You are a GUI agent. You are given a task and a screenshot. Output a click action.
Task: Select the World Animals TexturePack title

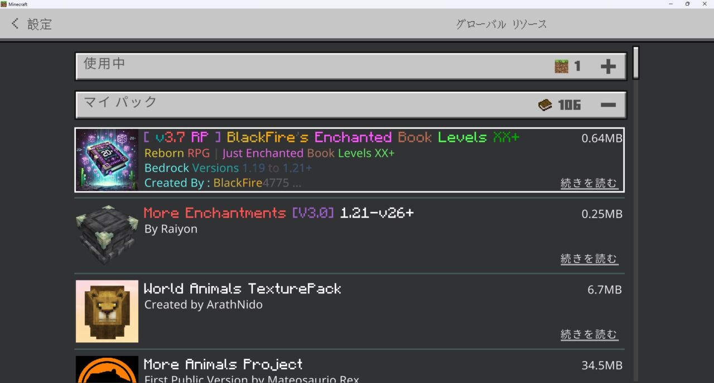(243, 288)
